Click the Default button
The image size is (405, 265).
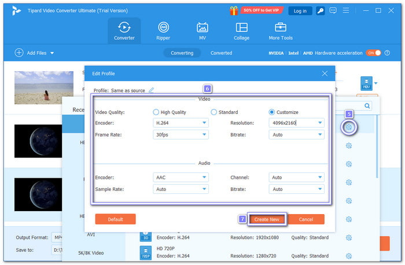click(115, 219)
